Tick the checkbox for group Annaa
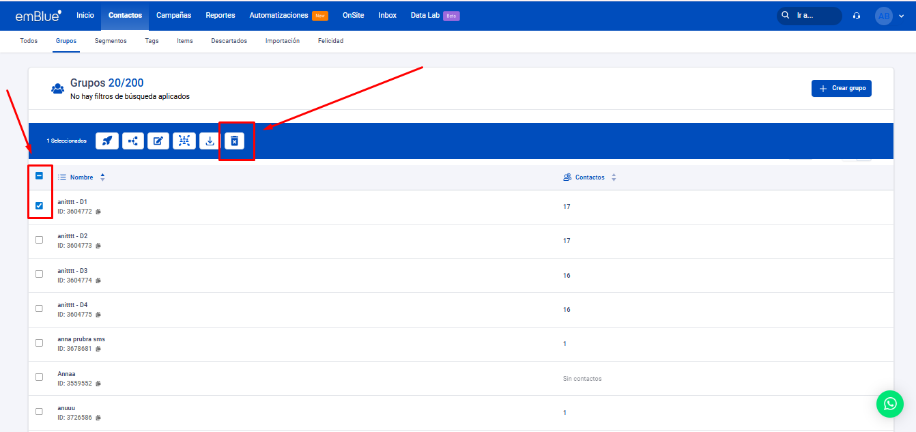The image size is (916, 432). pyautogui.click(x=39, y=377)
